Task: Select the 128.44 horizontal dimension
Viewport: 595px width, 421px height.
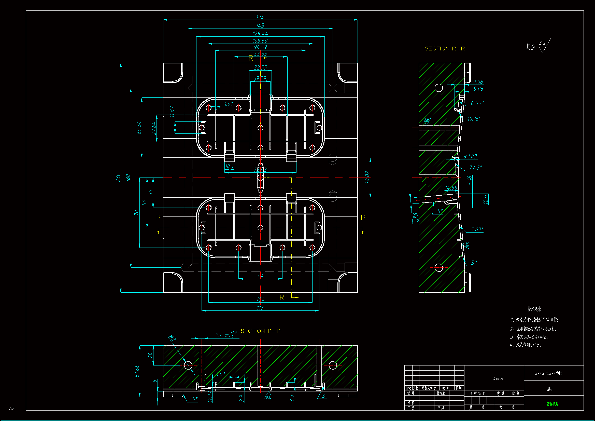Action: pyautogui.click(x=260, y=34)
